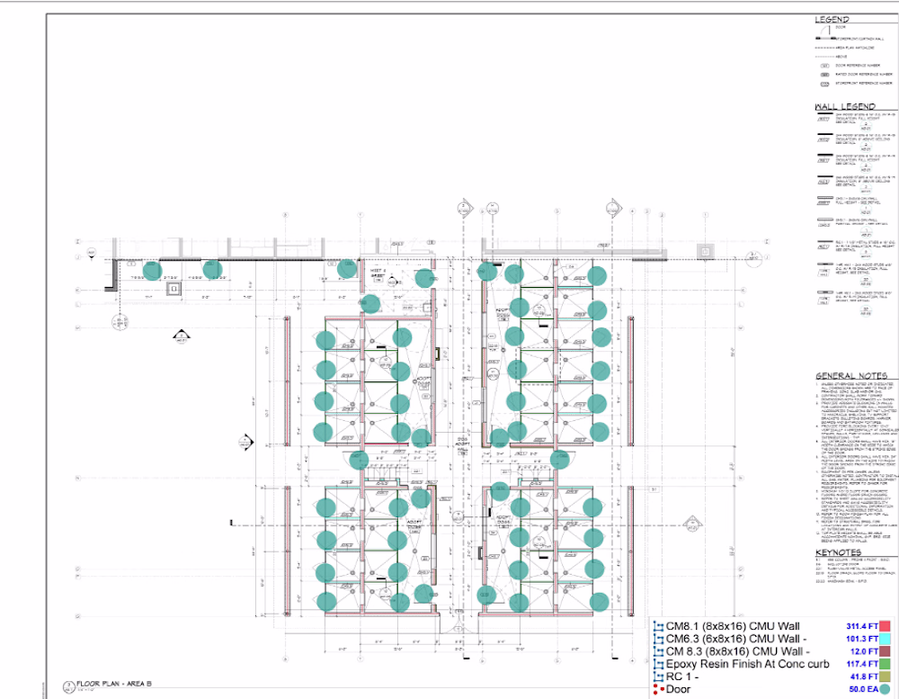Click the 'GENERAL NOTES' heading
The image size is (899, 699).
[851, 376]
